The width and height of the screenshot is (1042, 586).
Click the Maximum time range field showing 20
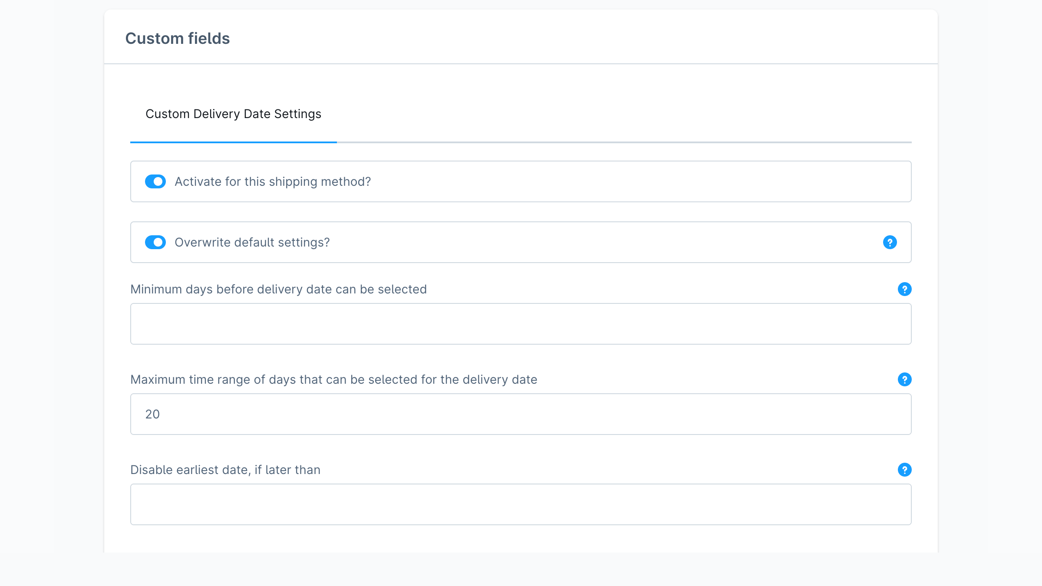pos(521,414)
